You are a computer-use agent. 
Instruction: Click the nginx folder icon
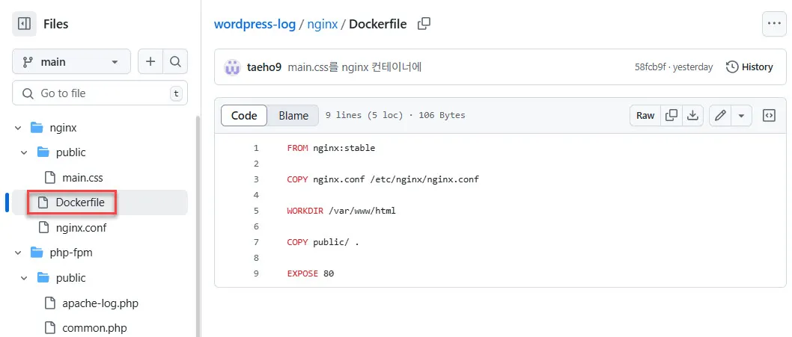(37, 128)
